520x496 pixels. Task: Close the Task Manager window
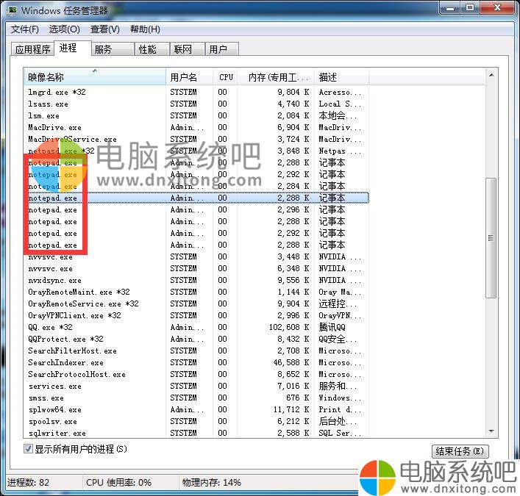pos(497,7)
